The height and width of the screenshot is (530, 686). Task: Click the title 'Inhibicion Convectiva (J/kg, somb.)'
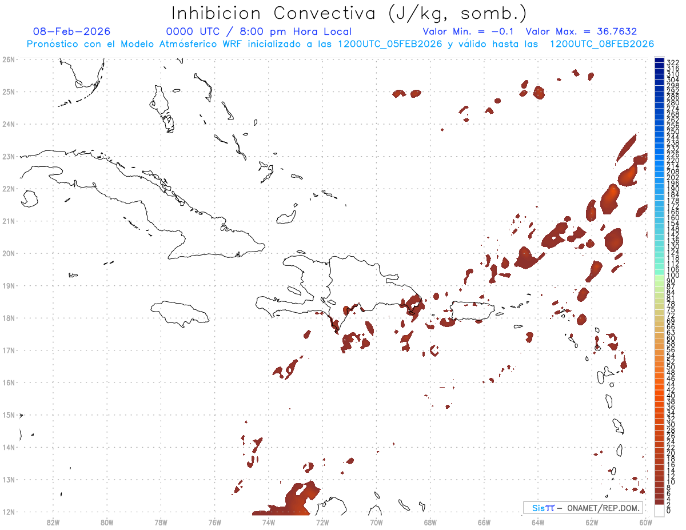(x=349, y=14)
